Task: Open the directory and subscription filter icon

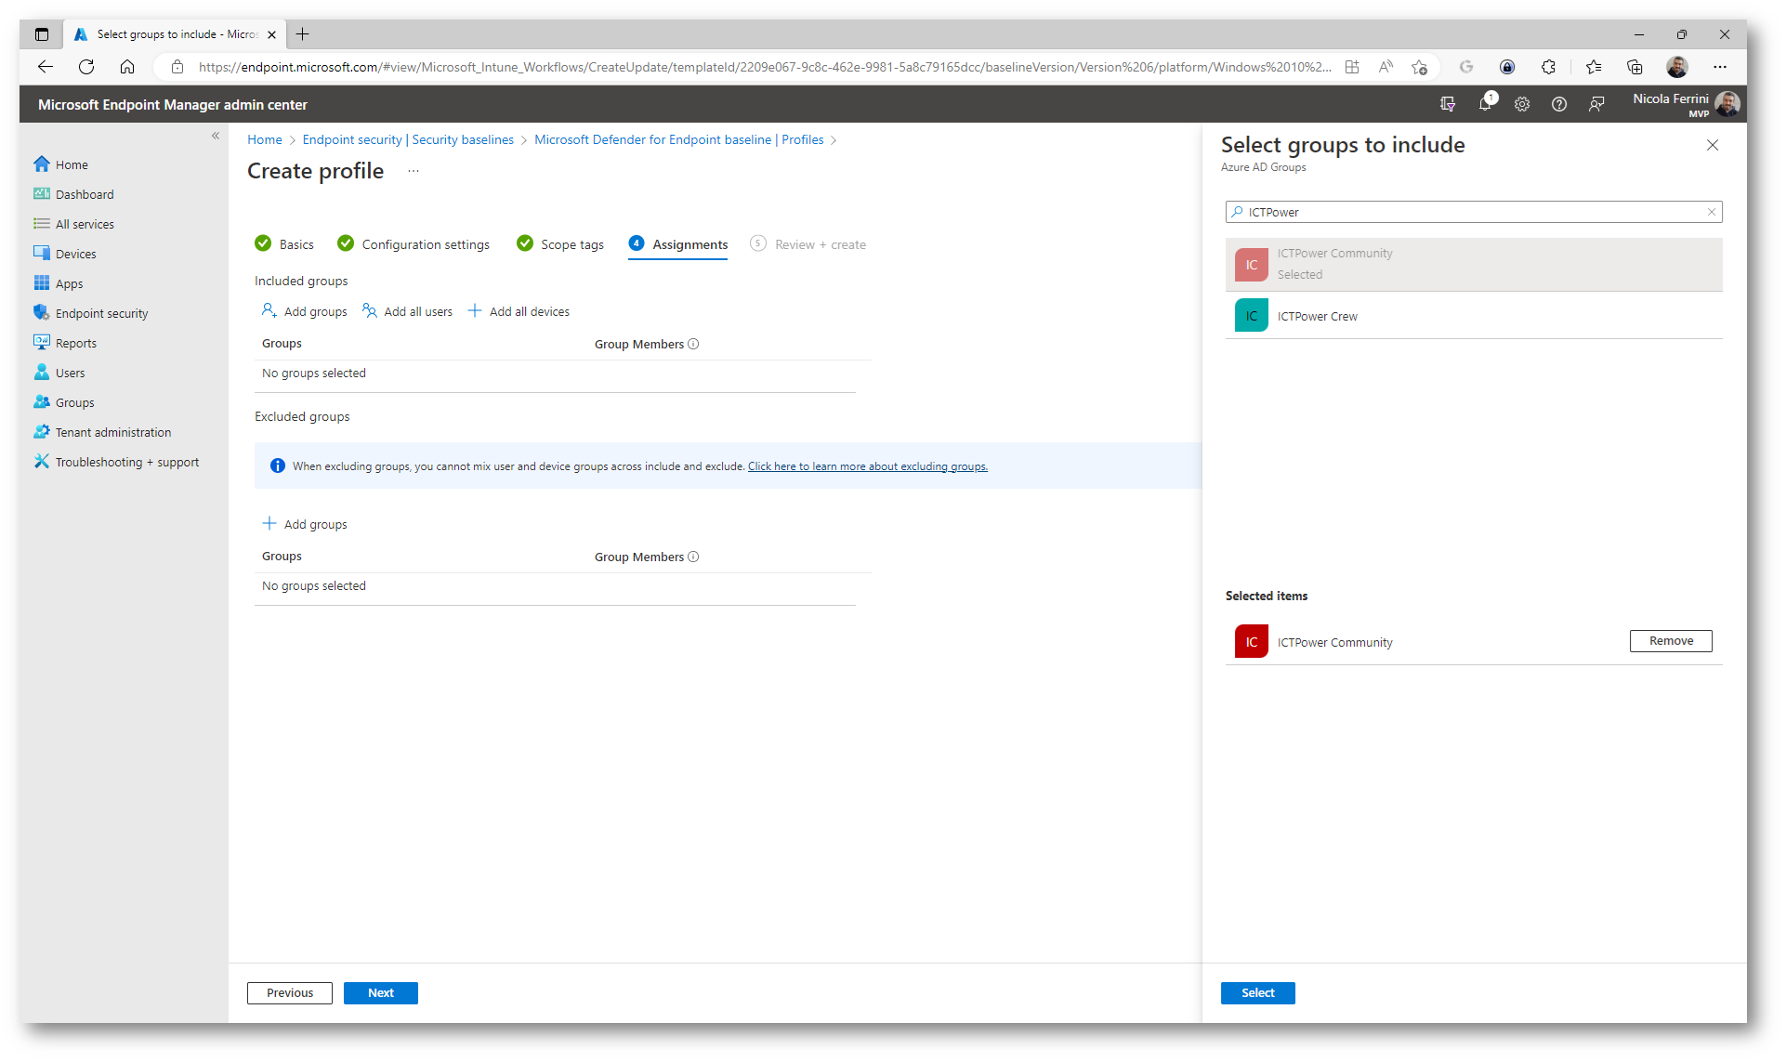Action: 1448,104
